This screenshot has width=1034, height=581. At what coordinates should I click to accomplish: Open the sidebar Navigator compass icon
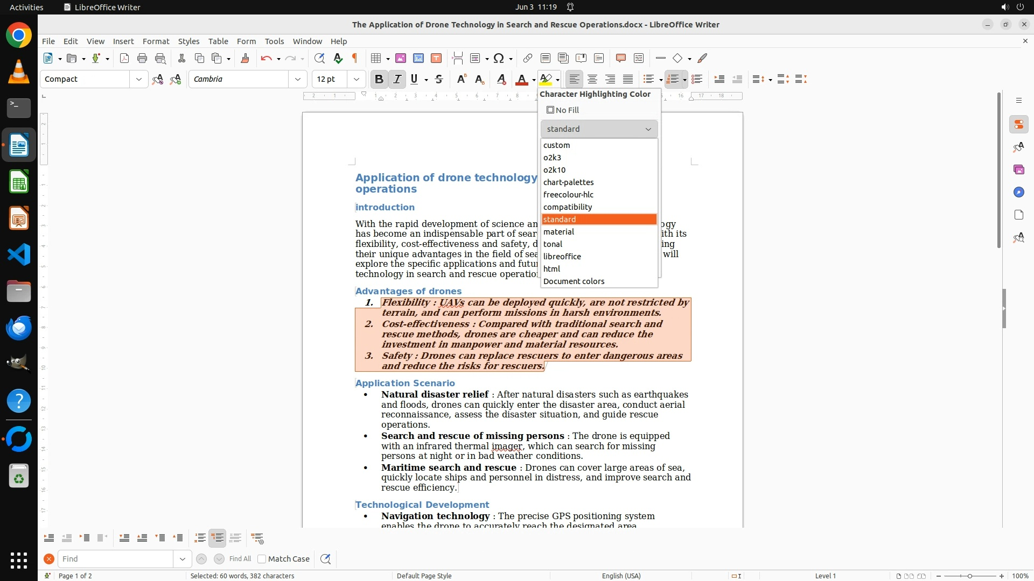click(x=1018, y=192)
